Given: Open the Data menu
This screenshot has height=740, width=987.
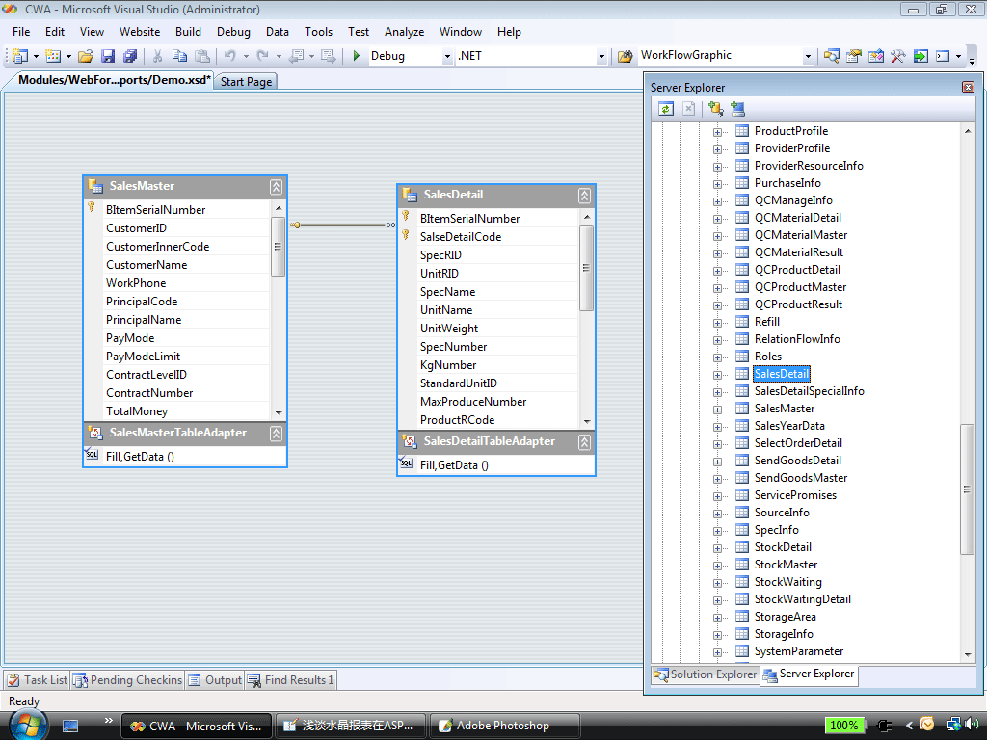Looking at the screenshot, I should click(x=277, y=32).
